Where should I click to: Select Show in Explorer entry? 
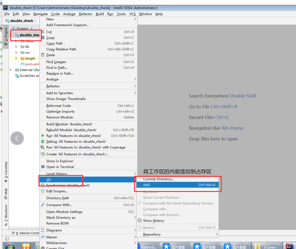coord(88,161)
